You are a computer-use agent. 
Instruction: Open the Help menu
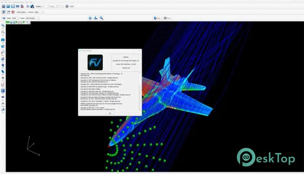click(x=31, y=2)
